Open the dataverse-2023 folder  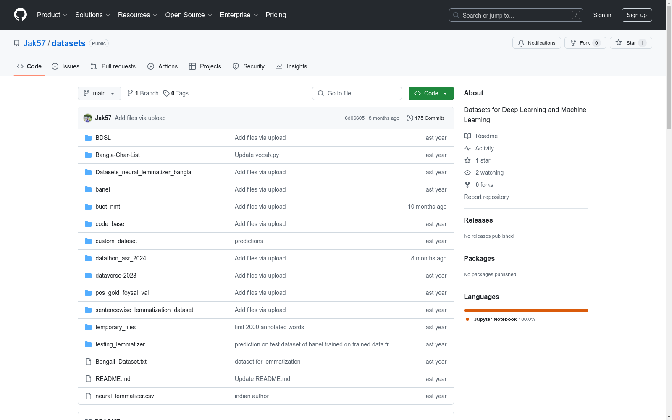click(116, 276)
